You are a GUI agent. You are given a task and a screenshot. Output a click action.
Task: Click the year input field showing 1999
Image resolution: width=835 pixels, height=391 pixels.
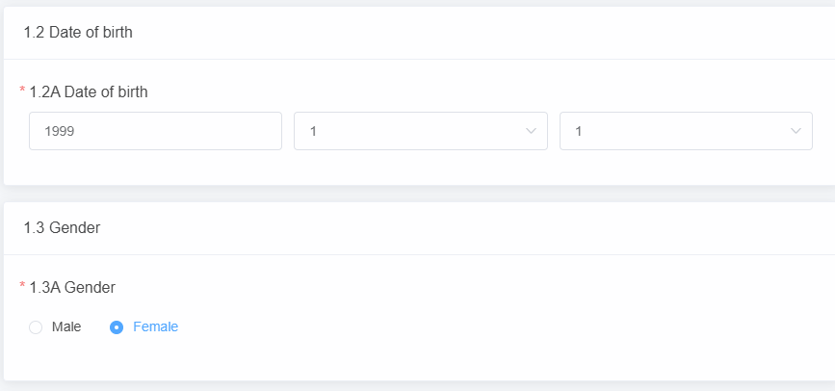[155, 131]
